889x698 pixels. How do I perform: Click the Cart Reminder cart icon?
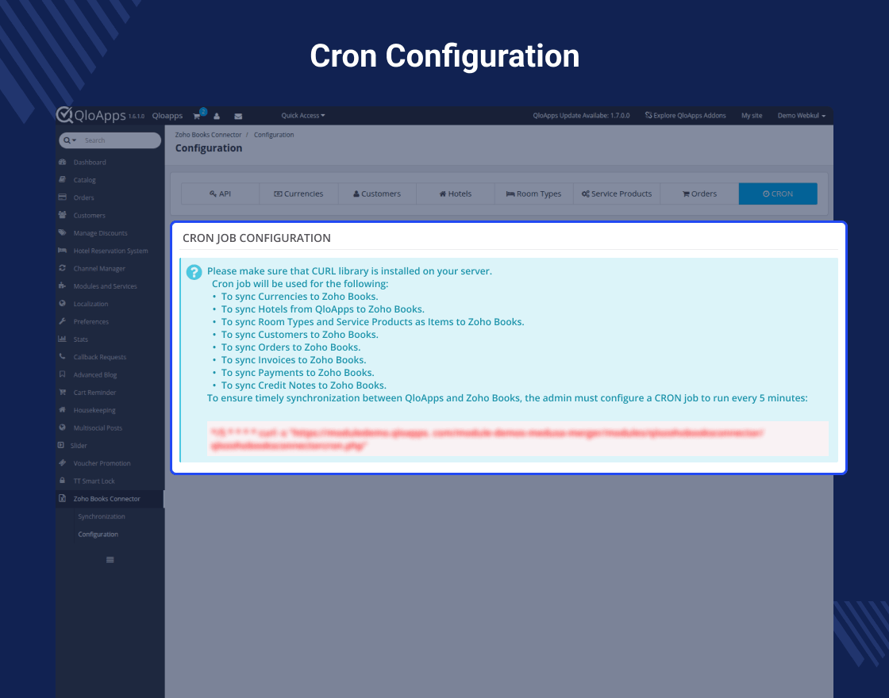click(x=63, y=392)
